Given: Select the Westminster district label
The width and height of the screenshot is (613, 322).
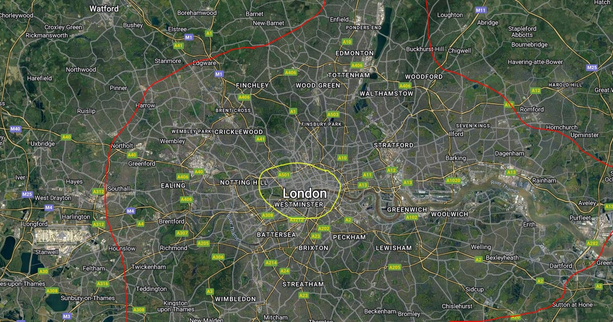Looking at the screenshot, I should coord(299,204).
